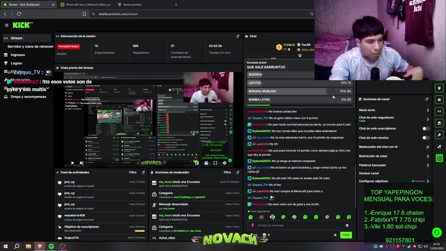Click the chat bubble icon in right sidebar
The height and width of the screenshot is (251, 446).
[439, 100]
